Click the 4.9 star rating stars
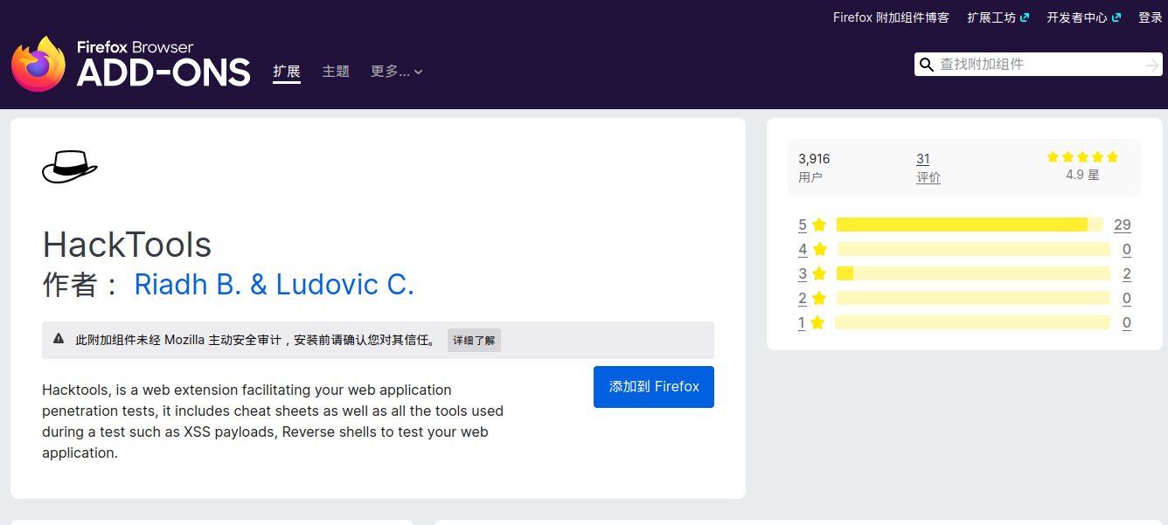 [x=1082, y=157]
